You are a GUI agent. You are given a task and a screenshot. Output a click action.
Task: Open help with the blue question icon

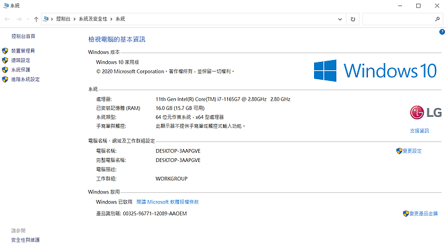pyautogui.click(x=442, y=32)
